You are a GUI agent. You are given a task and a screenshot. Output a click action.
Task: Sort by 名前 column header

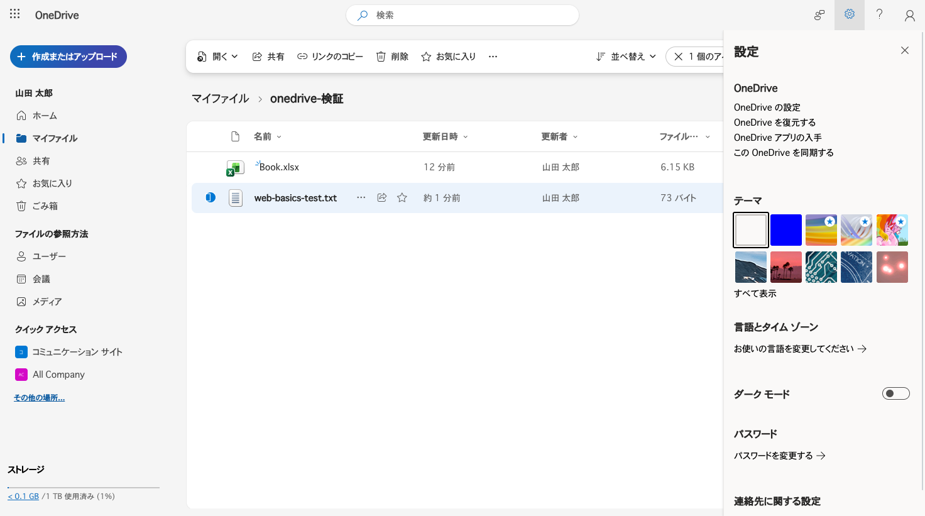(x=268, y=136)
